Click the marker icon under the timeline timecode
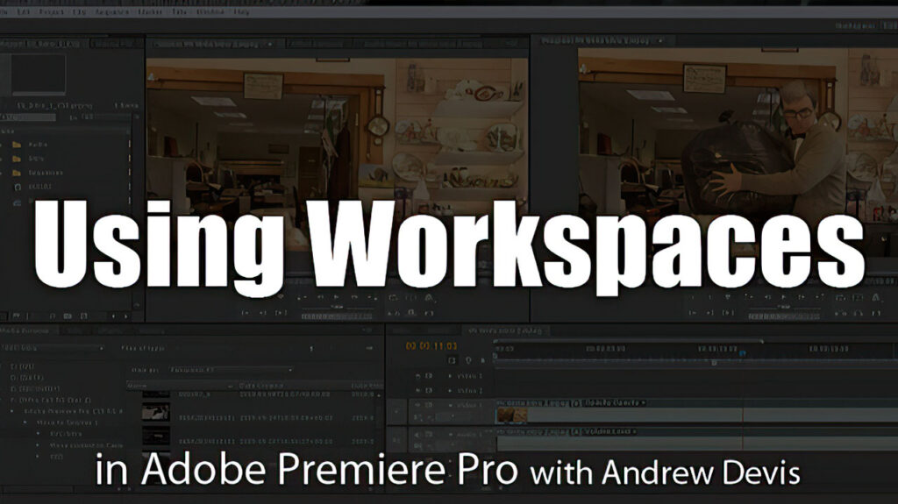Image resolution: width=898 pixels, height=504 pixels. click(x=468, y=360)
